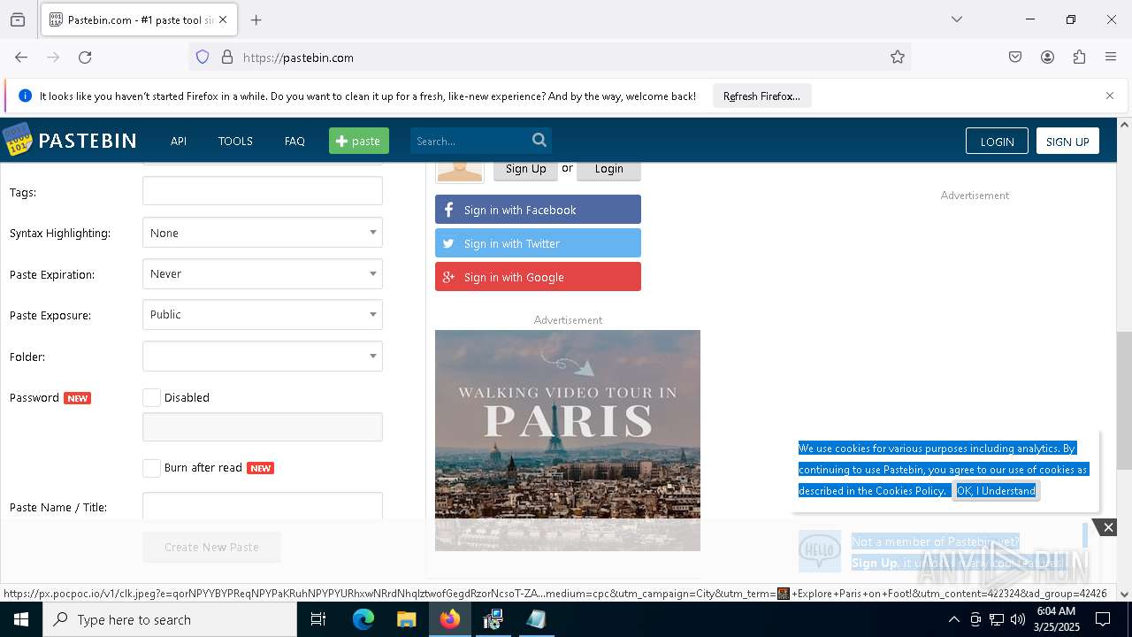Click the gray Sign Up button

point(525,169)
